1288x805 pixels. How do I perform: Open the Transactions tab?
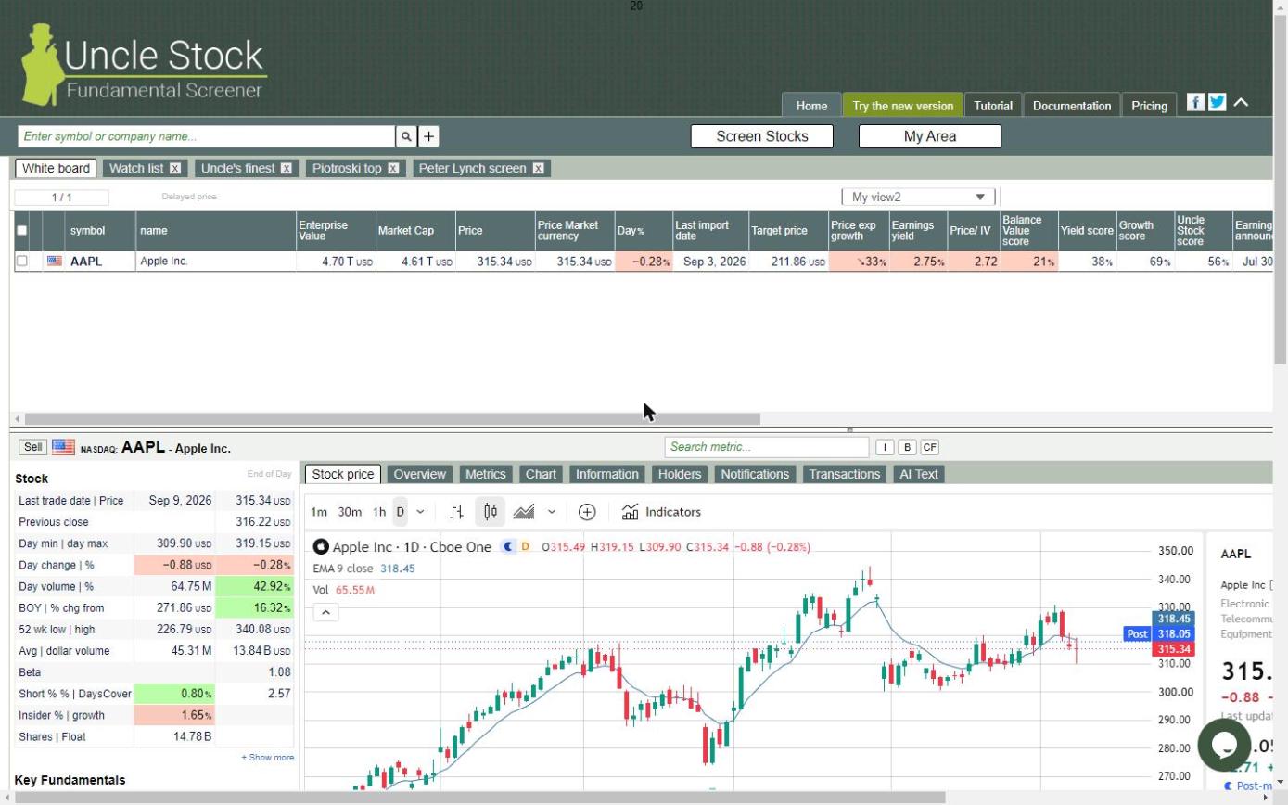coord(844,474)
